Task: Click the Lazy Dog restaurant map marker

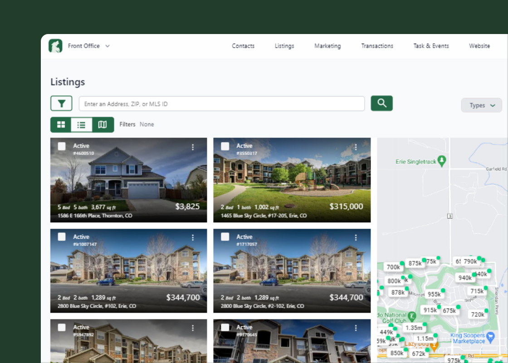Action: tap(434, 346)
